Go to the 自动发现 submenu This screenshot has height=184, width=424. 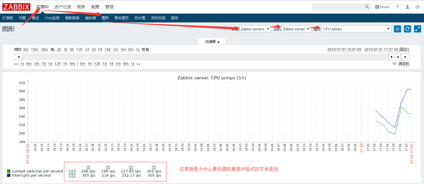tap(158, 18)
